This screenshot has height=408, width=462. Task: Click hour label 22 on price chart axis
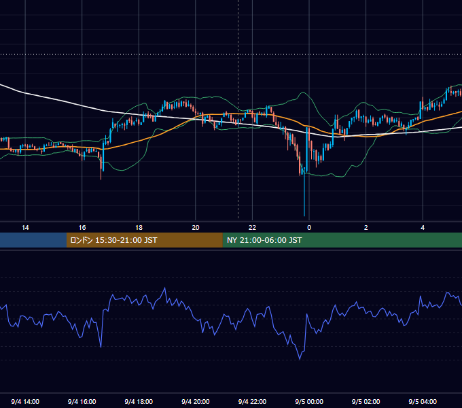pos(252,228)
